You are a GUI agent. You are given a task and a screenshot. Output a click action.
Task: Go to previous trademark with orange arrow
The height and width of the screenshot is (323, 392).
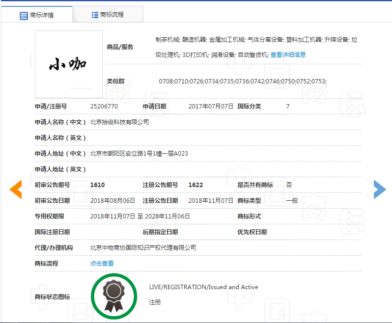[16, 189]
